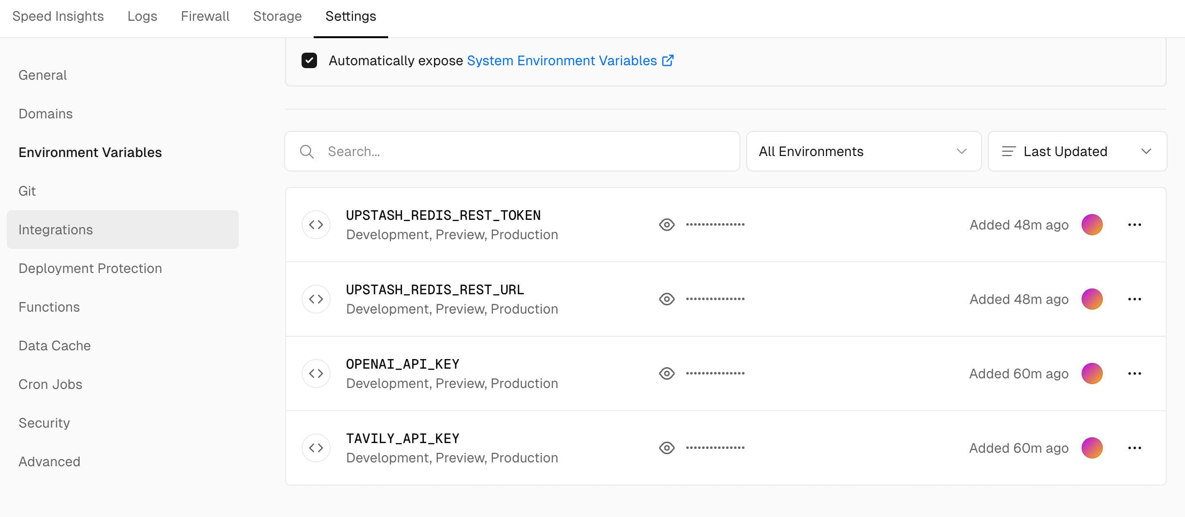
Task: Reveal the UPSTASH_REDIS_REST_TOKEN value with the eye icon
Action: [x=667, y=225]
